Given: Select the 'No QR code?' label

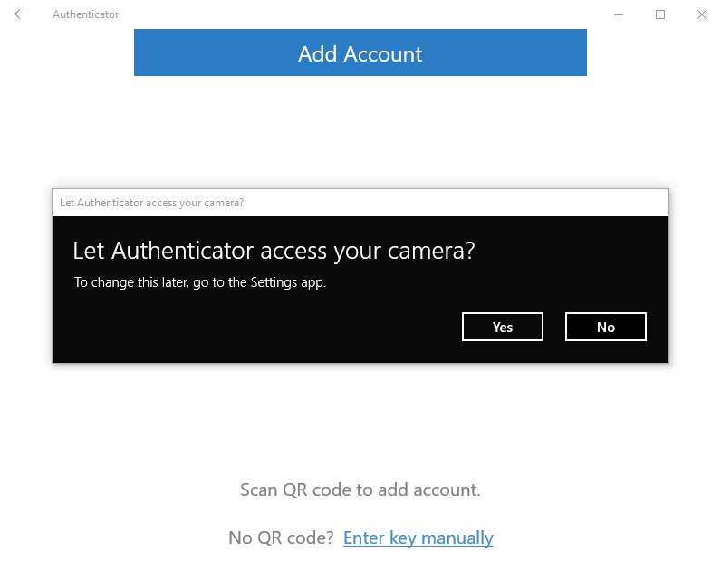Looking at the screenshot, I should click(281, 538).
